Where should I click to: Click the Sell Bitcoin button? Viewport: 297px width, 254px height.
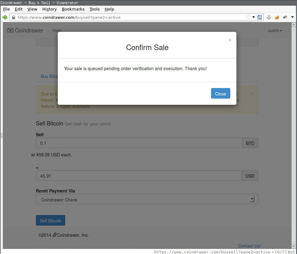(x=50, y=220)
